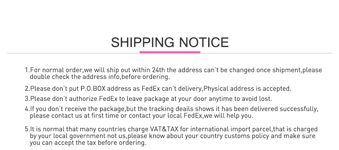Select the line starting "5.It is normal"
The width and height of the screenshot is (339, 150).
pos(171,129)
